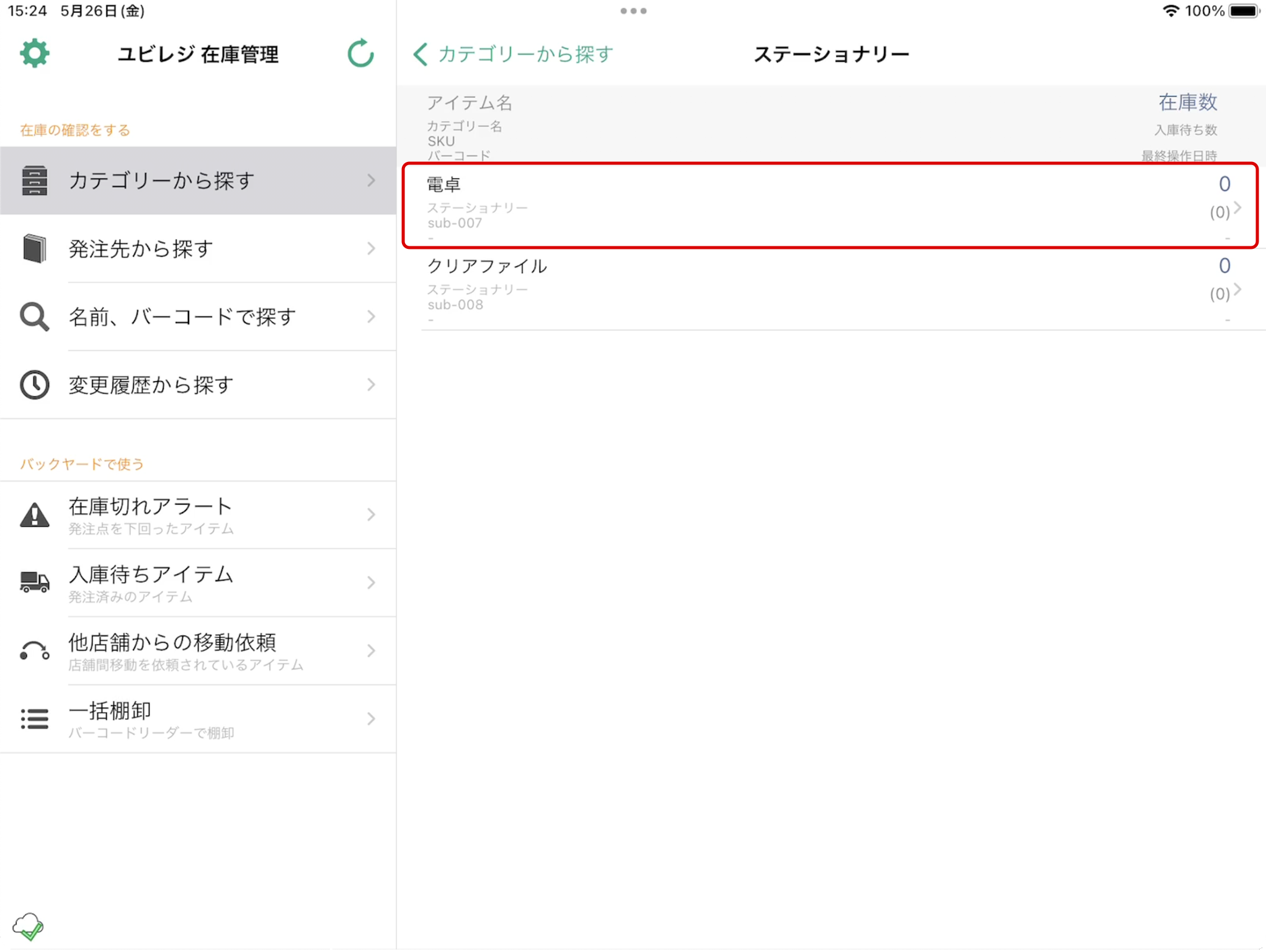Select 名前、バーコードで探す menu item
This screenshot has width=1266, height=950.
(198, 317)
